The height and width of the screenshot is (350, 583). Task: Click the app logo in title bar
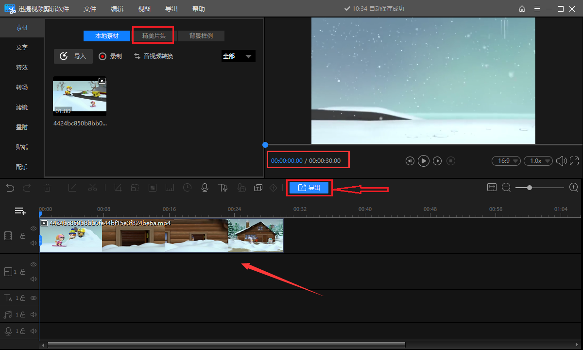(11, 9)
